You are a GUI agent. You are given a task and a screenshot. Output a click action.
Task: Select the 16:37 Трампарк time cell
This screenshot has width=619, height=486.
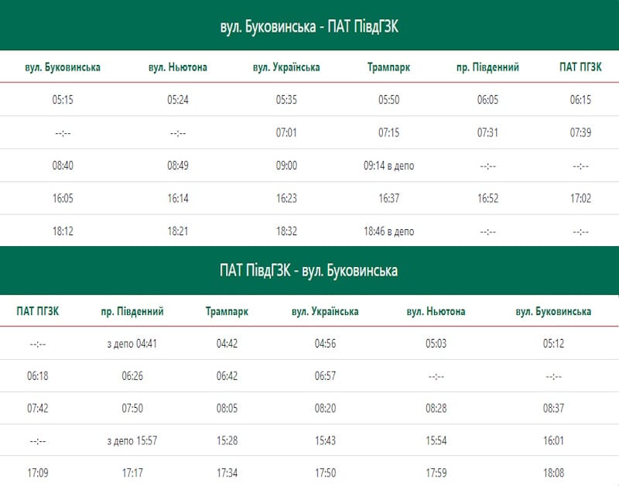coord(388,198)
